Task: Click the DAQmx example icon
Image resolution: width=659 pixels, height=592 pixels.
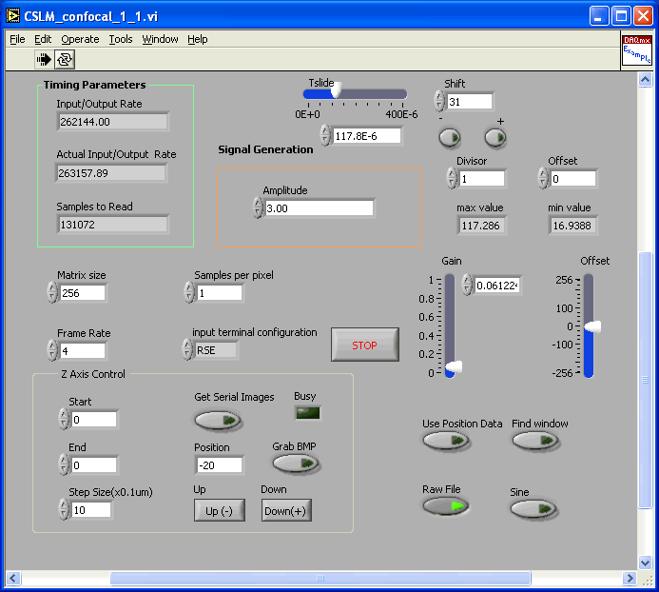Action: pos(636,50)
